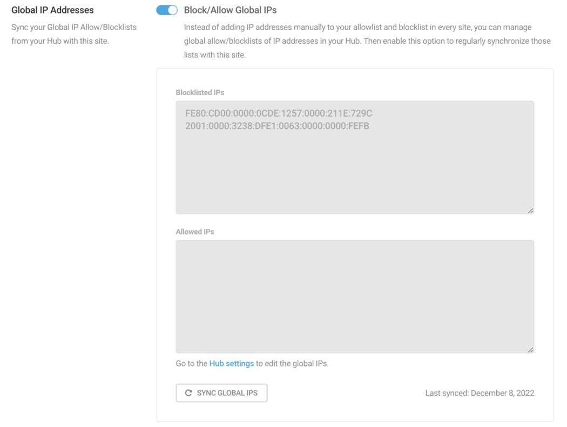Click the Allowed IPs box resize handle
This screenshot has height=427, width=567.
[x=530, y=350]
